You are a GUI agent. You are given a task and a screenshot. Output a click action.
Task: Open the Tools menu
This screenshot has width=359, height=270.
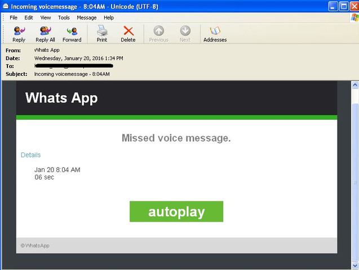[x=64, y=17]
